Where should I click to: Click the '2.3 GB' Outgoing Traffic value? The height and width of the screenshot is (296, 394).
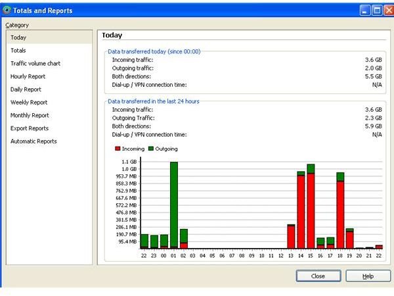[x=374, y=118]
